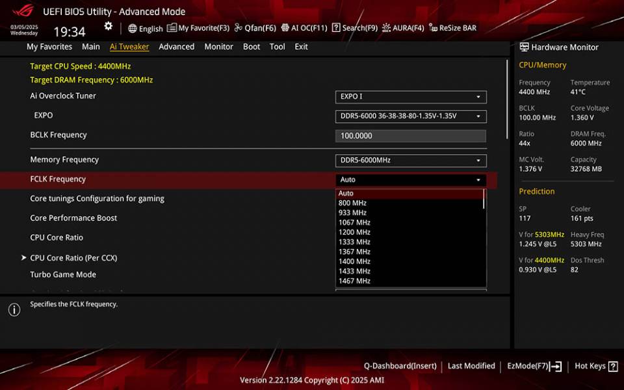The width and height of the screenshot is (624, 390).
Task: Click the ROG logo in the header
Action: [x=23, y=10]
